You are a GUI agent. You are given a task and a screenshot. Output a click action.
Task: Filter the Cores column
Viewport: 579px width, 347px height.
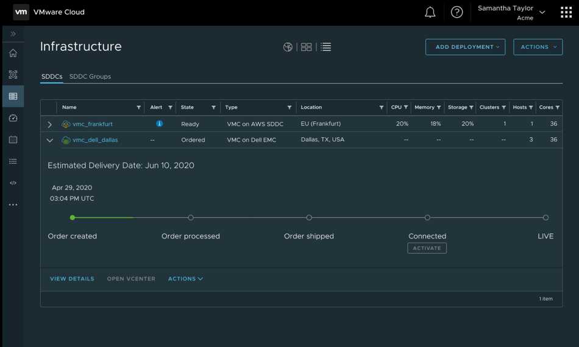[558, 107]
